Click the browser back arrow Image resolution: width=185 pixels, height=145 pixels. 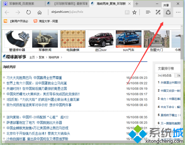tap(7, 12)
